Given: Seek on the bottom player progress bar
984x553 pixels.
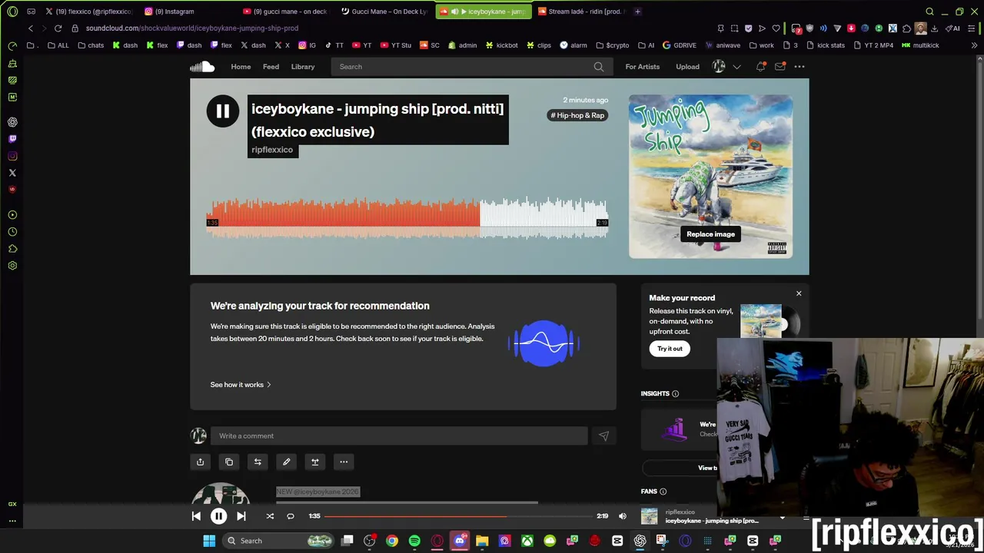Looking at the screenshot, I should coord(458,516).
